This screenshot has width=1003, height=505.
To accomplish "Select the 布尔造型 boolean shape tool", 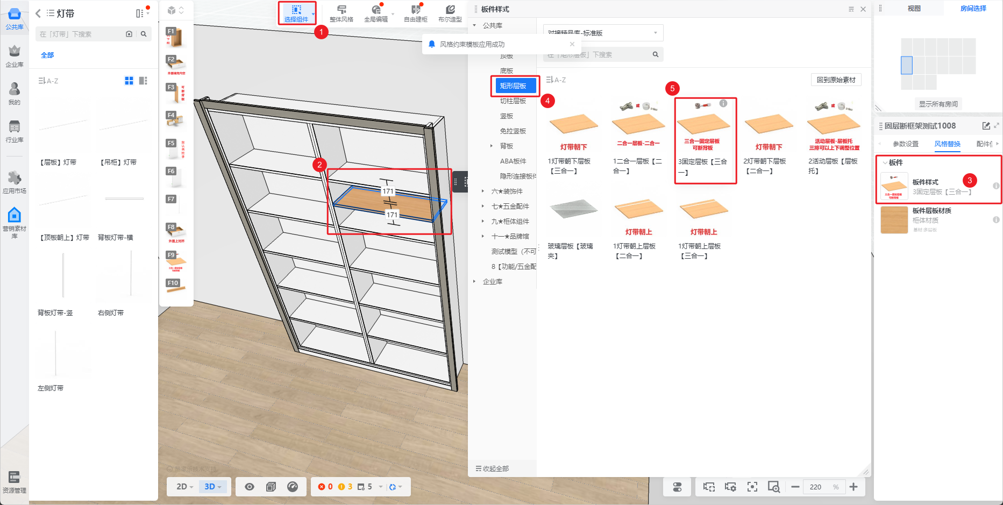I will (x=450, y=13).
